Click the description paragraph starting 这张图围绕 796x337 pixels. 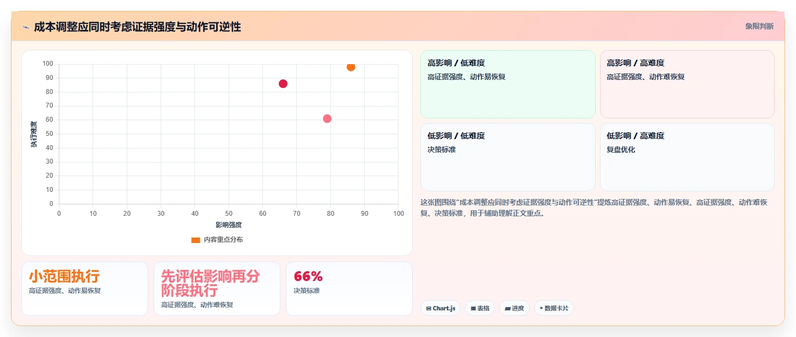[594, 208]
